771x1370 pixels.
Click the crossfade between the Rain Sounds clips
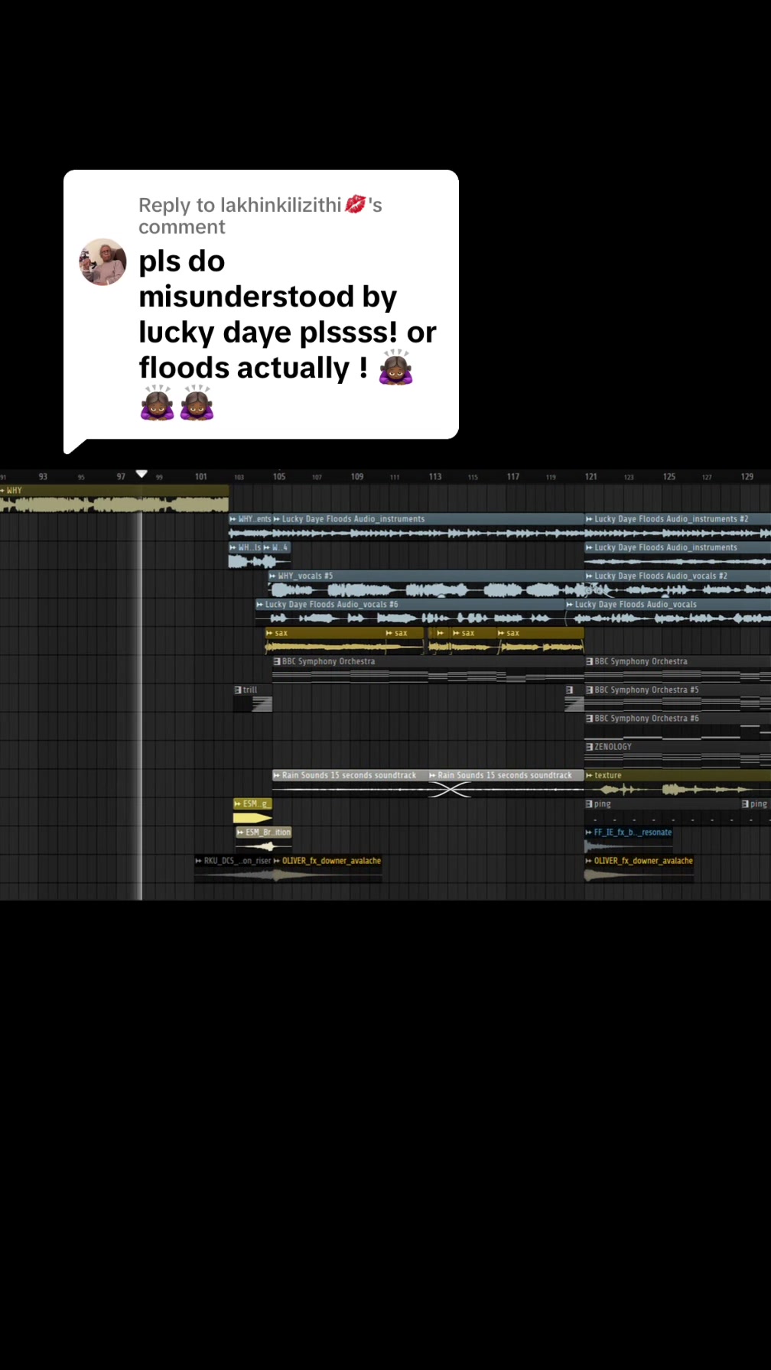(x=450, y=790)
